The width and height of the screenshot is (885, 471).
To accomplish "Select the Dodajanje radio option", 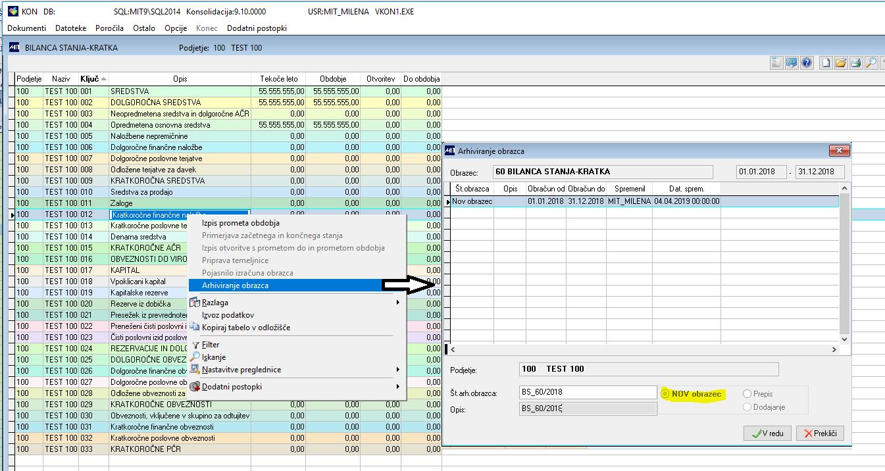I will pos(747,407).
